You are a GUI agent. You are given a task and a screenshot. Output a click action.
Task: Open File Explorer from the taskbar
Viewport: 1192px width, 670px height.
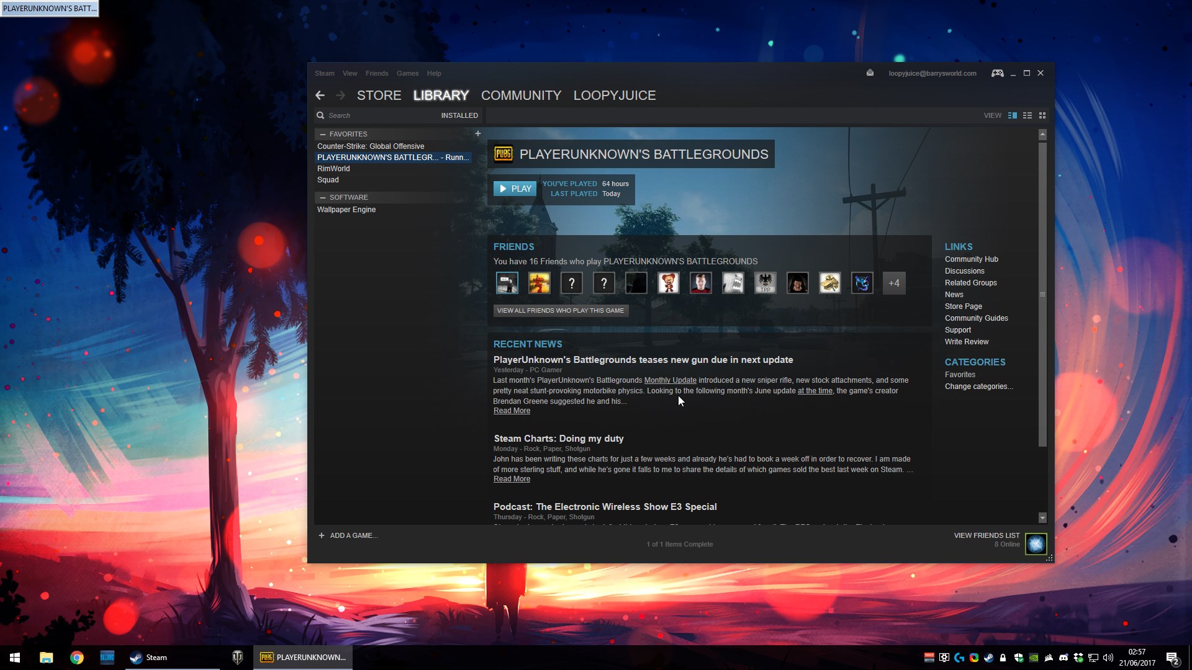click(x=47, y=658)
